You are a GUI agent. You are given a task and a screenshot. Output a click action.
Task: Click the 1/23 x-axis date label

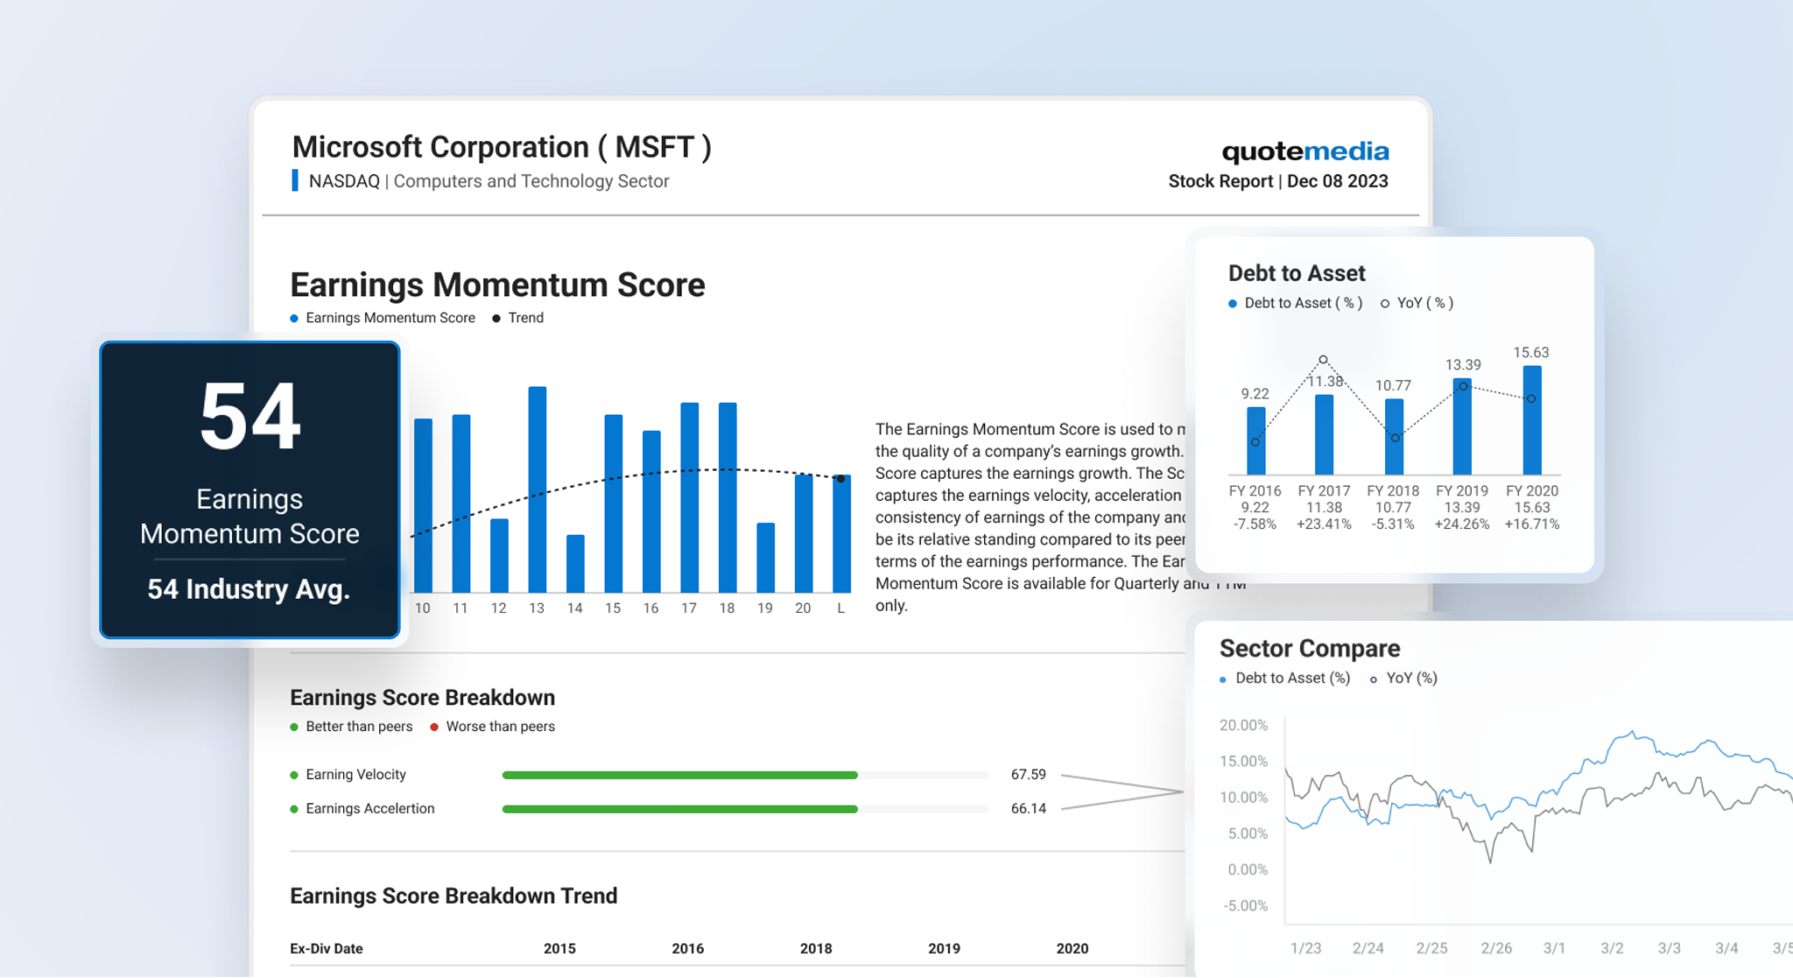coord(1305,948)
